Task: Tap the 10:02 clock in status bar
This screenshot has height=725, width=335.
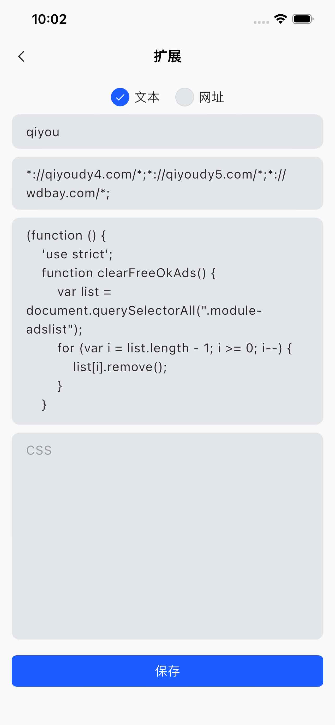Action: pyautogui.click(x=49, y=19)
